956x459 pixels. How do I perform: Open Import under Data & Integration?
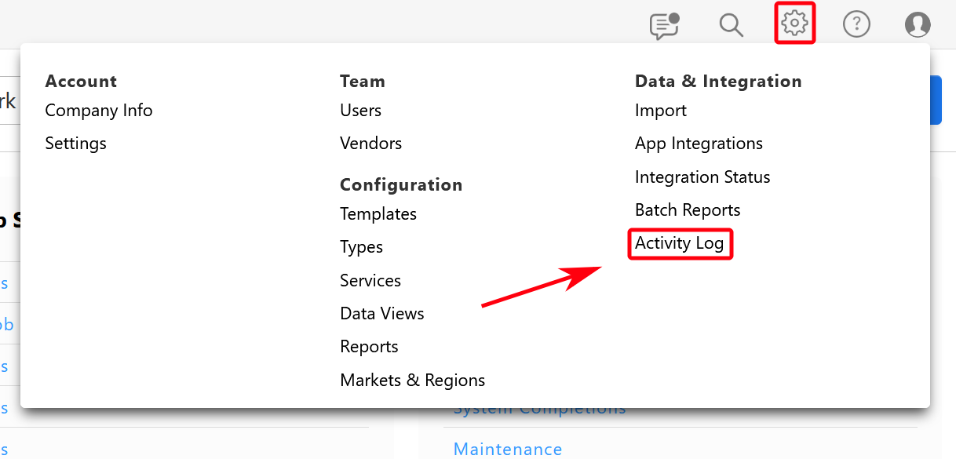[x=661, y=111]
